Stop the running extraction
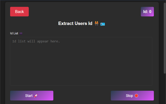 [132, 95]
